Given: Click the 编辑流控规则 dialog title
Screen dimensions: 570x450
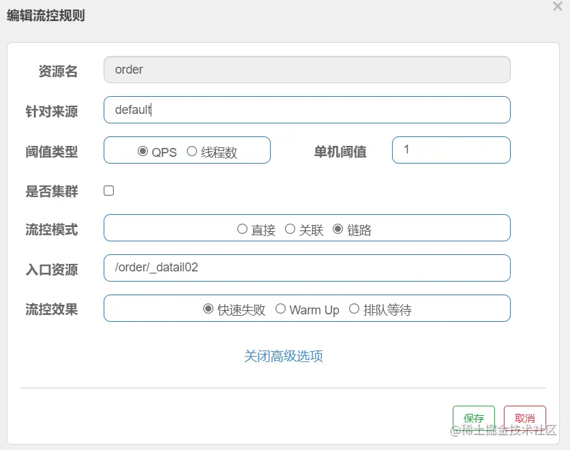Looking at the screenshot, I should point(46,15).
